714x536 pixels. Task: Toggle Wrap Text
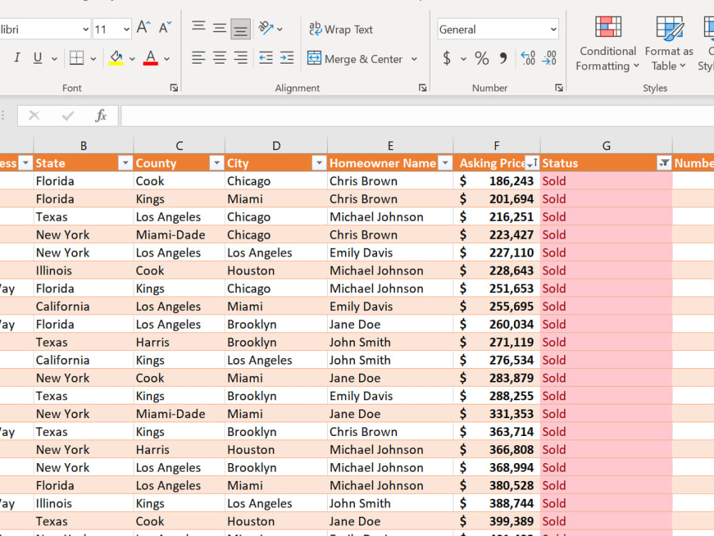coord(341,29)
